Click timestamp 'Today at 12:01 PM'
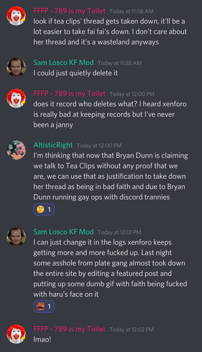The width and height of the screenshot is (202, 352). coord(120,232)
